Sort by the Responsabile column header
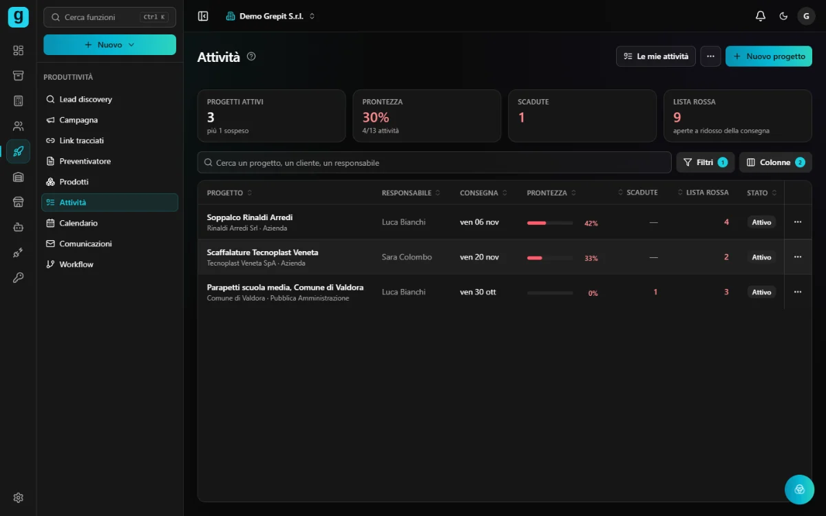 [x=411, y=193]
